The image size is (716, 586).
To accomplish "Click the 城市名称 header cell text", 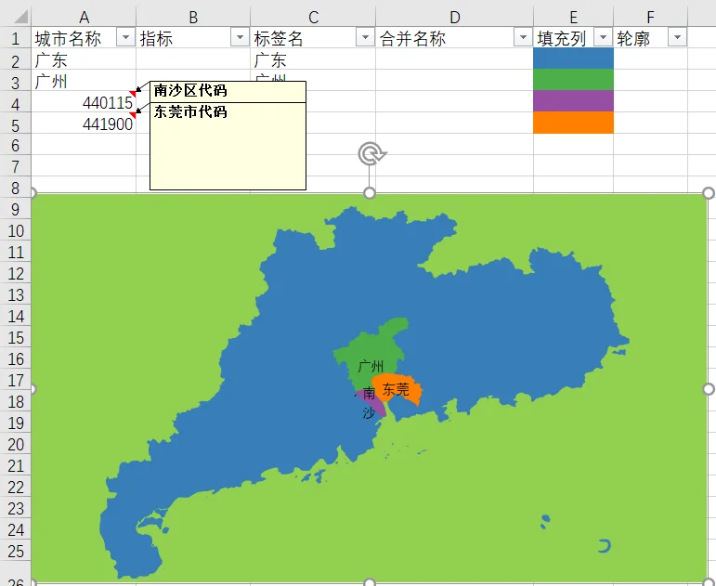I will tap(68, 38).
